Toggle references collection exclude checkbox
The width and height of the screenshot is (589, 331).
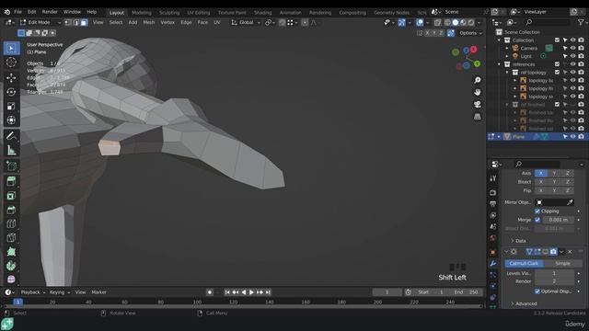557,64
